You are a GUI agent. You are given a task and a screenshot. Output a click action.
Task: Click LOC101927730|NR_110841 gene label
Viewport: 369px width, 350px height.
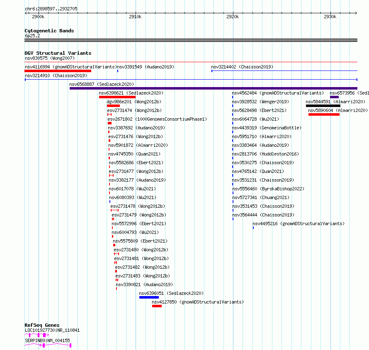(x=52, y=330)
